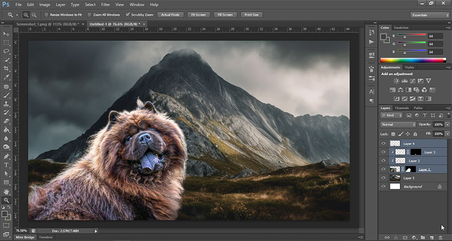Create a new group folder

coord(423,237)
